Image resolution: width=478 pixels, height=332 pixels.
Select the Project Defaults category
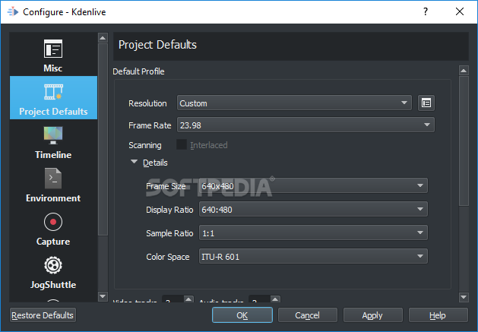pyautogui.click(x=53, y=97)
